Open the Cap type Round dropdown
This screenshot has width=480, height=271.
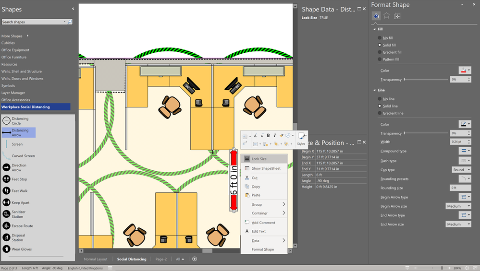tap(461, 170)
